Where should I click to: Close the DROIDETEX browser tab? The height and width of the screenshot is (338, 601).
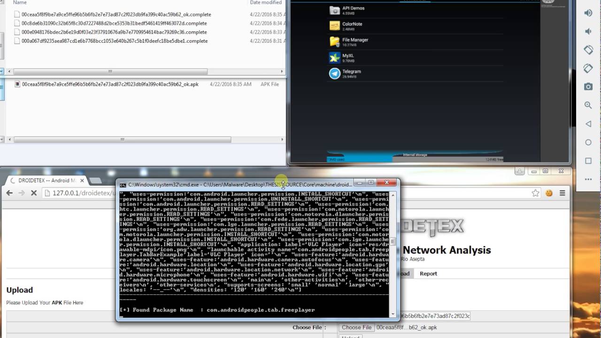[82, 180]
